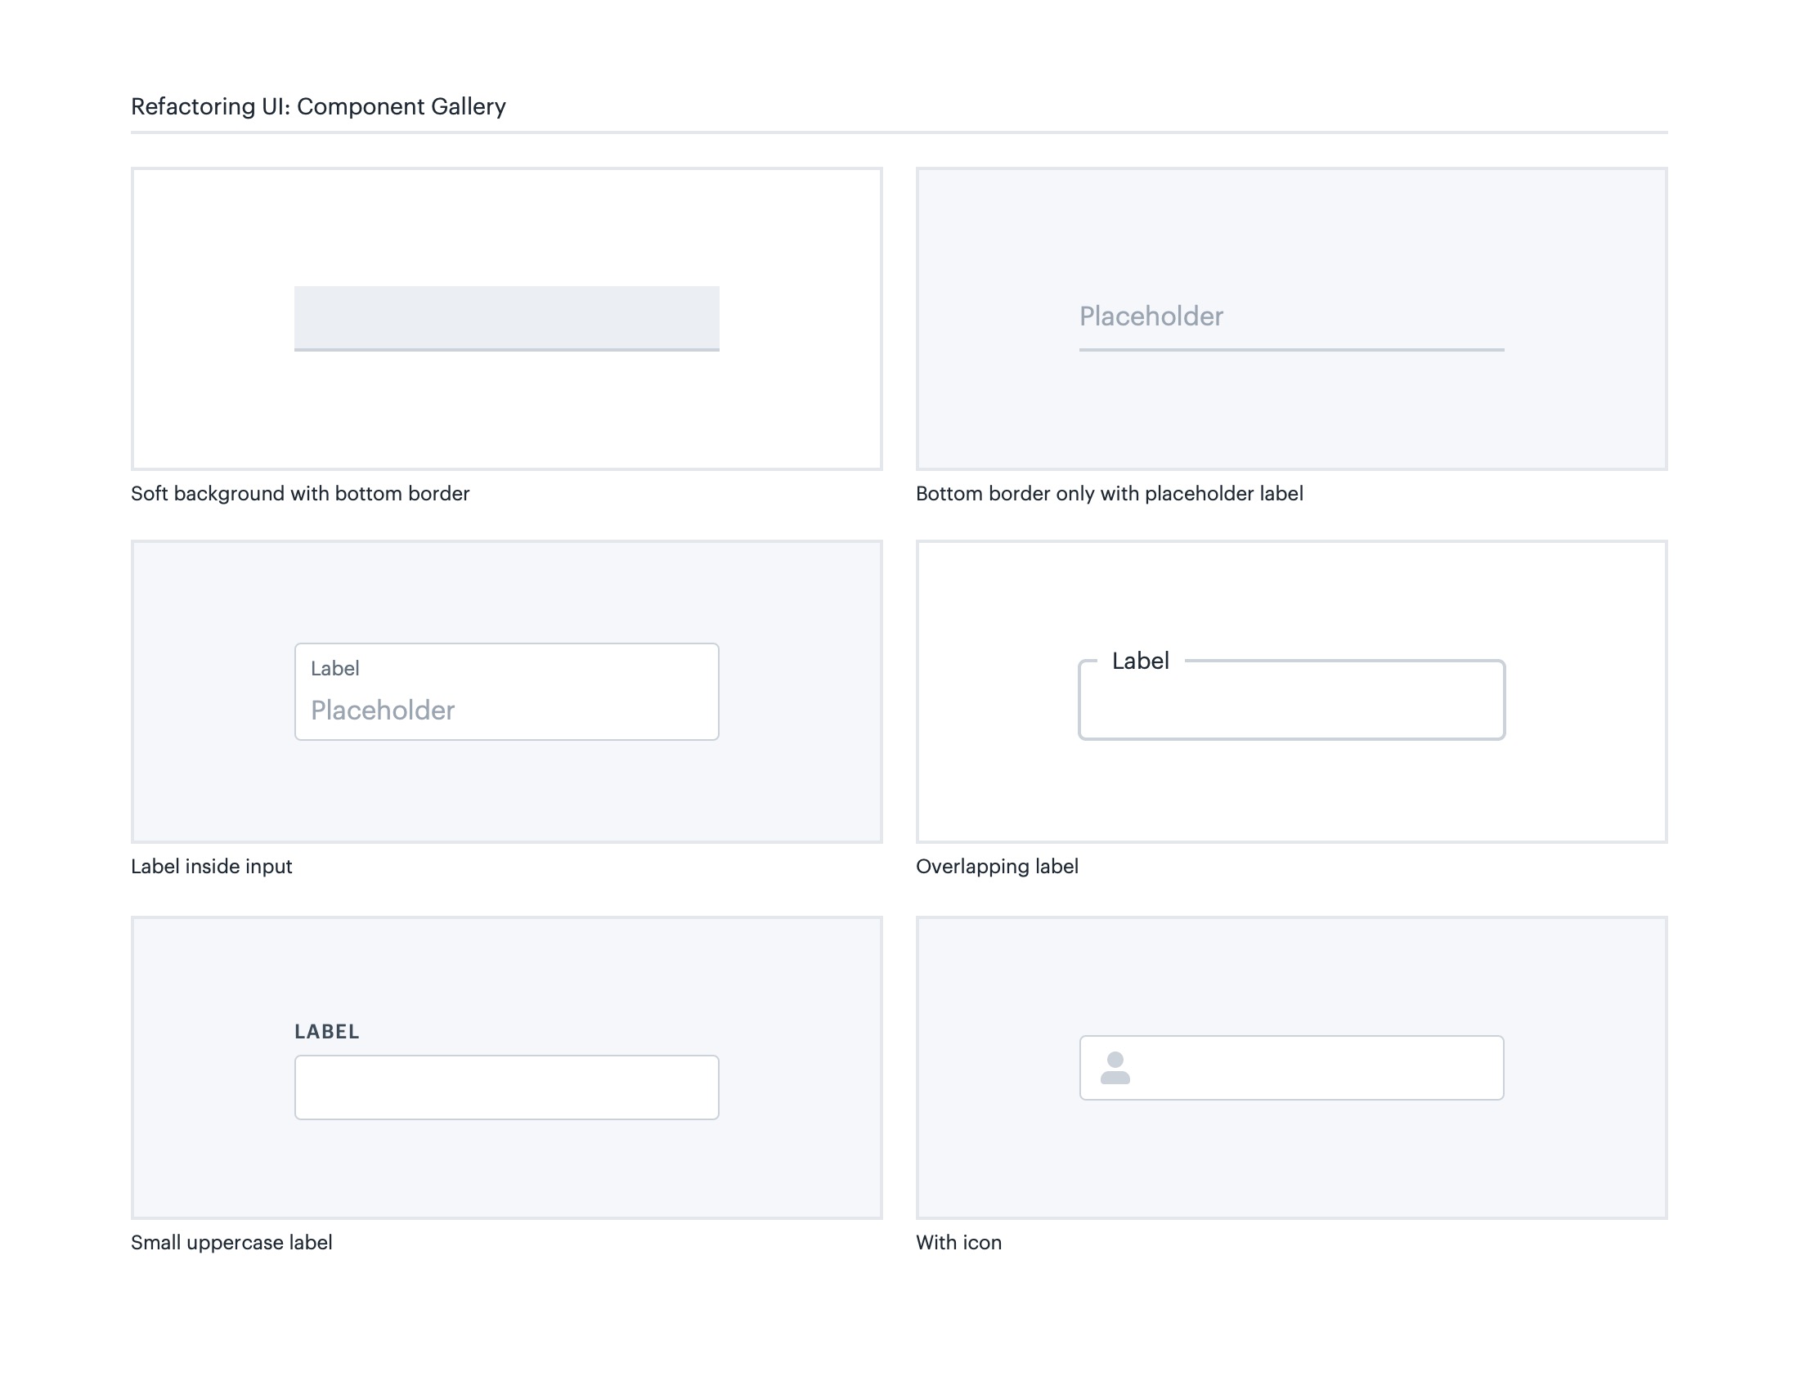The height and width of the screenshot is (1390, 1799).
Task: Click the small Label text inside the input
Action: [x=334, y=669]
